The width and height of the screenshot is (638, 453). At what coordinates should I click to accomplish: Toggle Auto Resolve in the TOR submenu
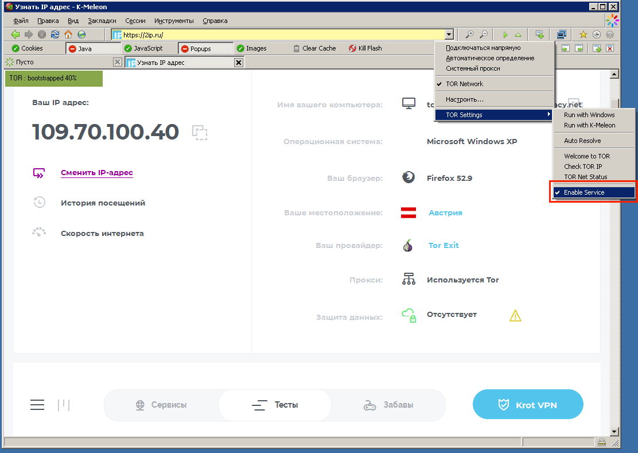(x=594, y=141)
